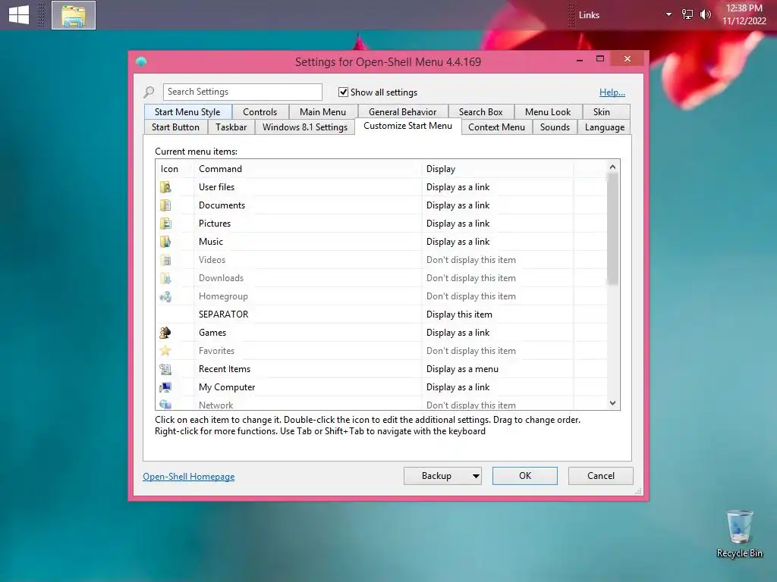Open the Taskbar tab
Viewport: 777px width, 582px height.
(x=231, y=127)
